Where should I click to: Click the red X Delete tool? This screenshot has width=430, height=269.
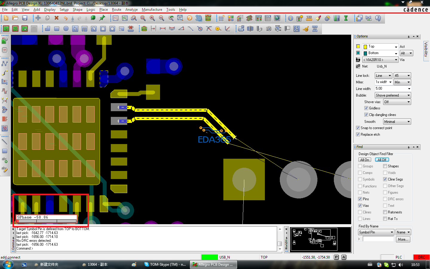pos(56,18)
